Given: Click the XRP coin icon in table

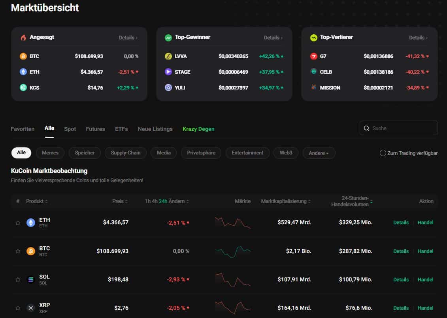Looking at the screenshot, I should click(x=30, y=308).
